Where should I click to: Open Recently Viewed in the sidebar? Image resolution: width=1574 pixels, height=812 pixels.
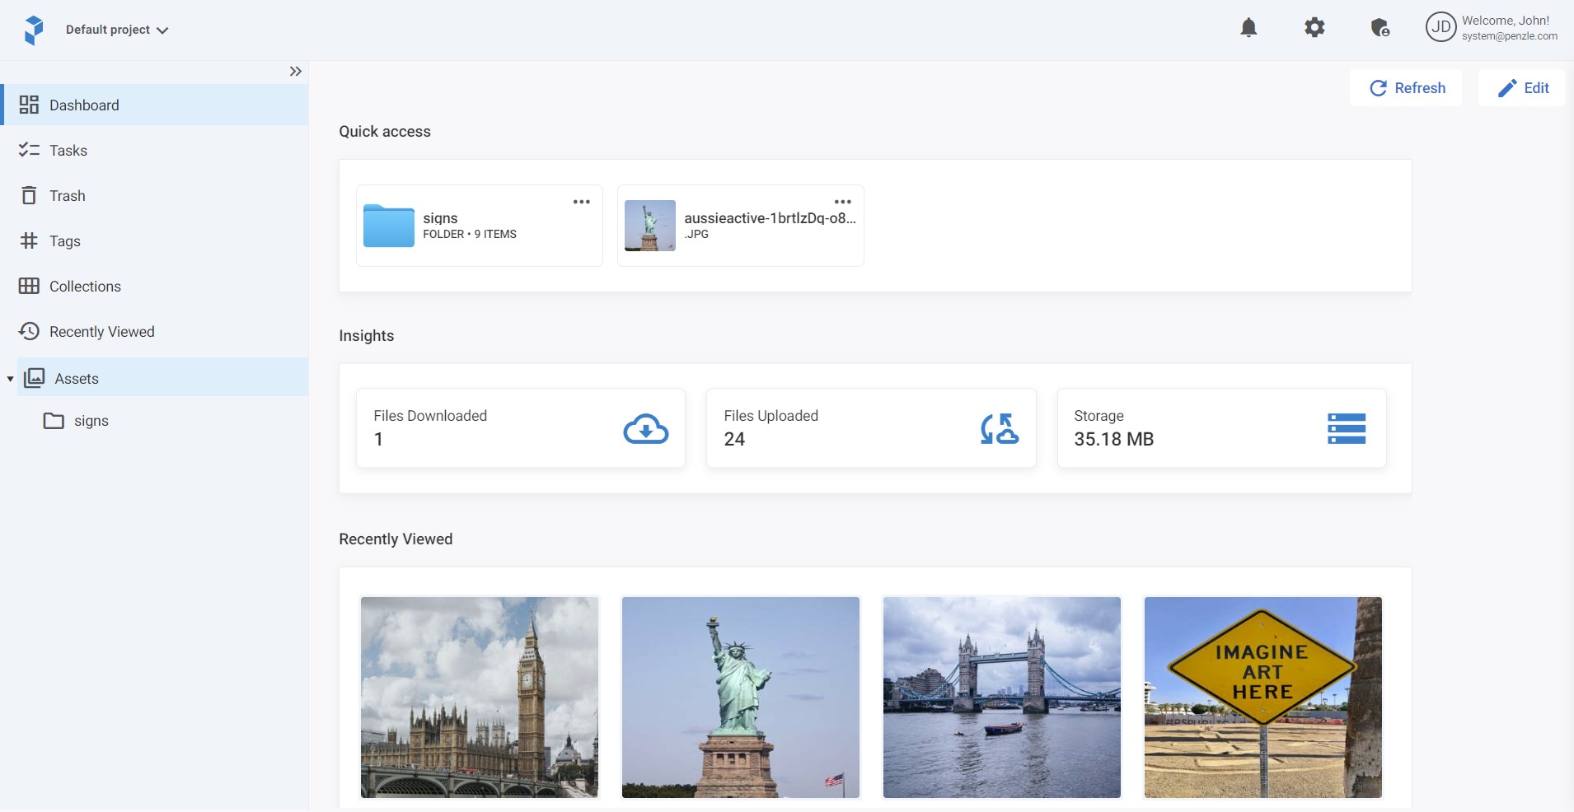[101, 331]
